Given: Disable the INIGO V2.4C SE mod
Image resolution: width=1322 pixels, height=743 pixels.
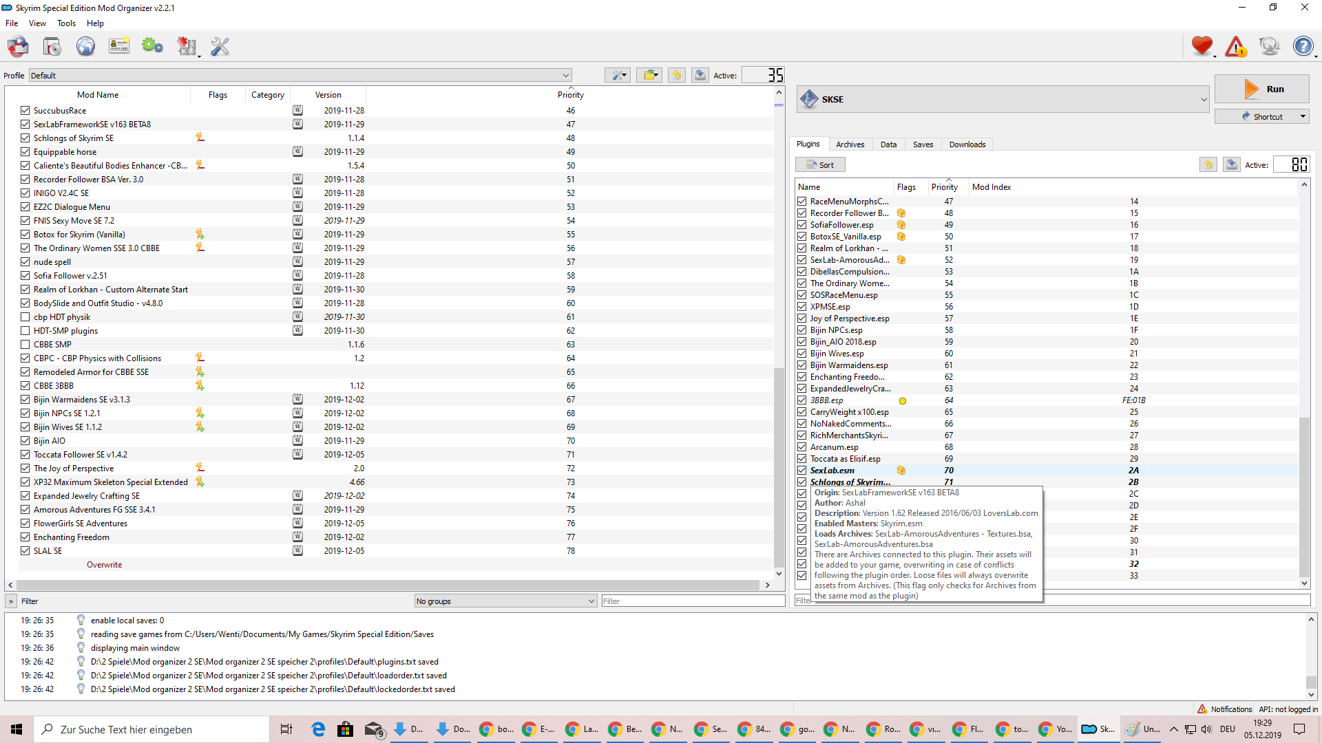Looking at the screenshot, I should tap(25, 193).
